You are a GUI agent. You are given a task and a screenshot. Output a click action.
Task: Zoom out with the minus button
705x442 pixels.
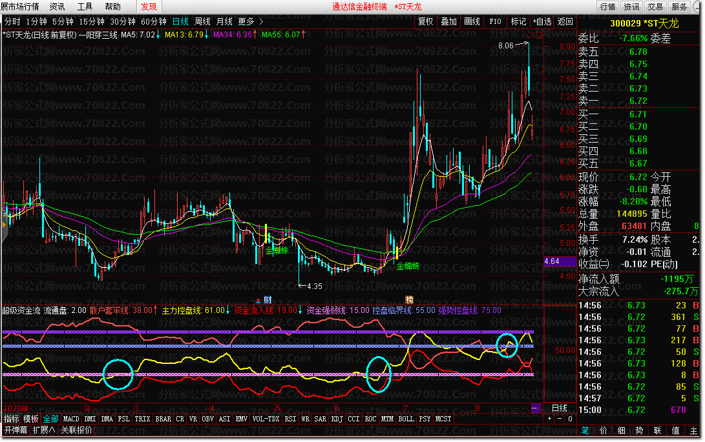[x=560, y=419]
